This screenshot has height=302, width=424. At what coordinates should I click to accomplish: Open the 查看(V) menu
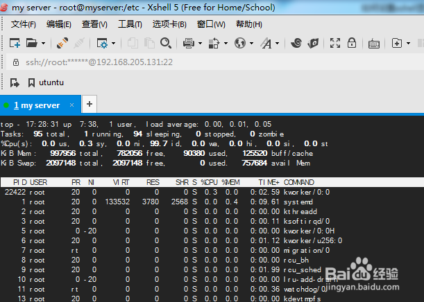[x=94, y=24]
